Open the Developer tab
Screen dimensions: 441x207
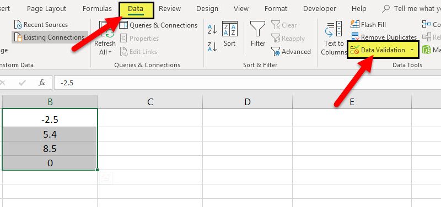click(x=320, y=9)
